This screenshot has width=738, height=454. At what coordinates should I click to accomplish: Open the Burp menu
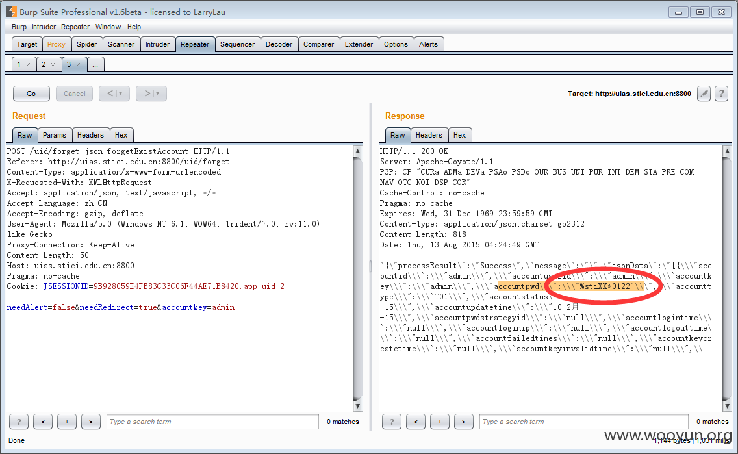(19, 27)
